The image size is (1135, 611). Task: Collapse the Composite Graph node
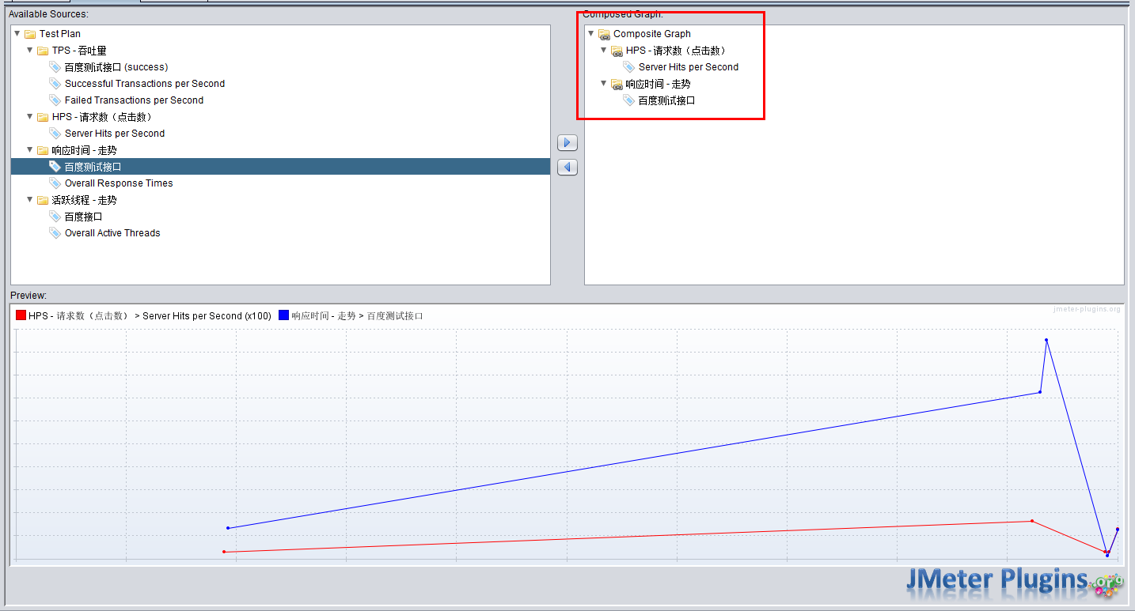coord(590,33)
